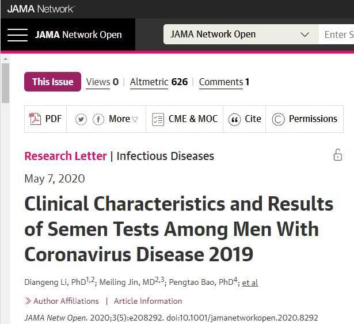Open the Comments link
The height and width of the screenshot is (324, 354).
224,82
